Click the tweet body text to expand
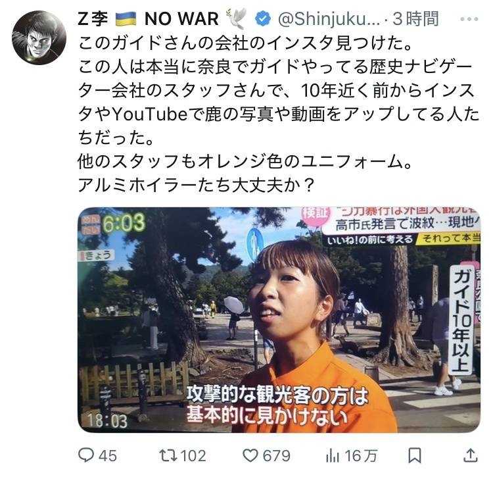493x477 pixels. point(279,114)
